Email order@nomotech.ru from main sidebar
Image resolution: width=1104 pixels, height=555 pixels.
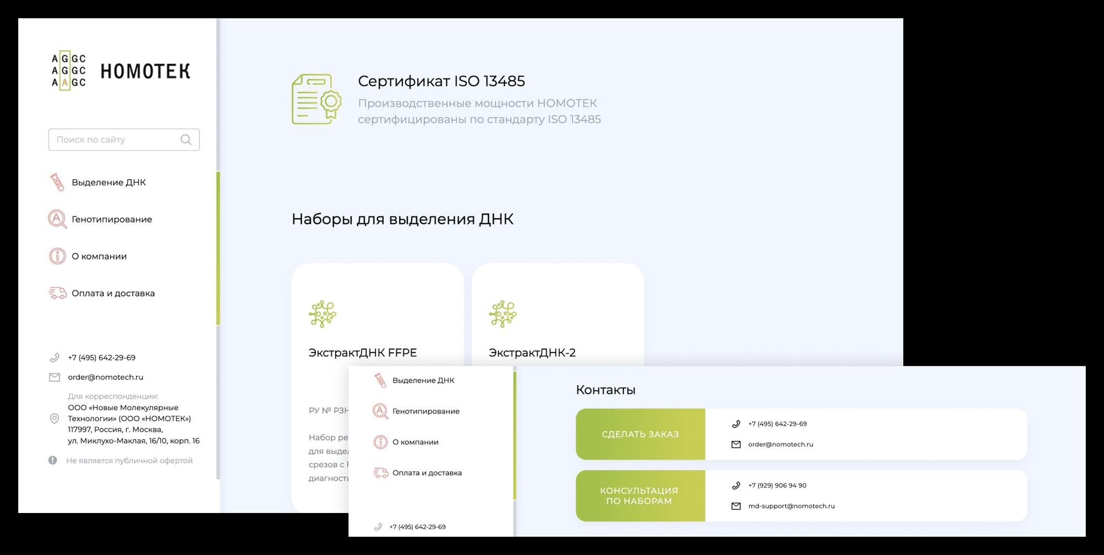(105, 377)
